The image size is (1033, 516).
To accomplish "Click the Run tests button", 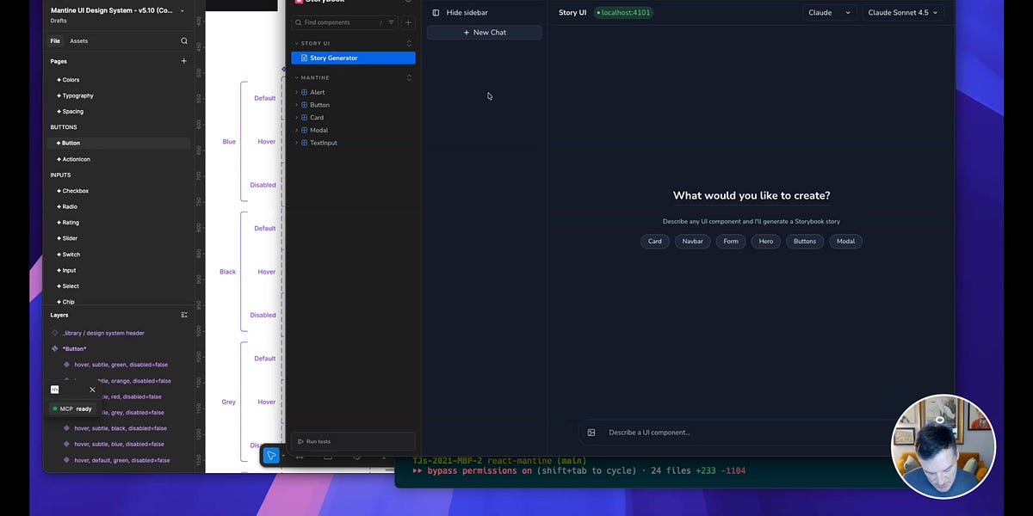I will (x=353, y=441).
